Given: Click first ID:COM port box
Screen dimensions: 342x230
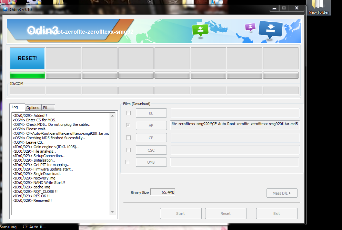Looking at the screenshot, I should 28,90.
